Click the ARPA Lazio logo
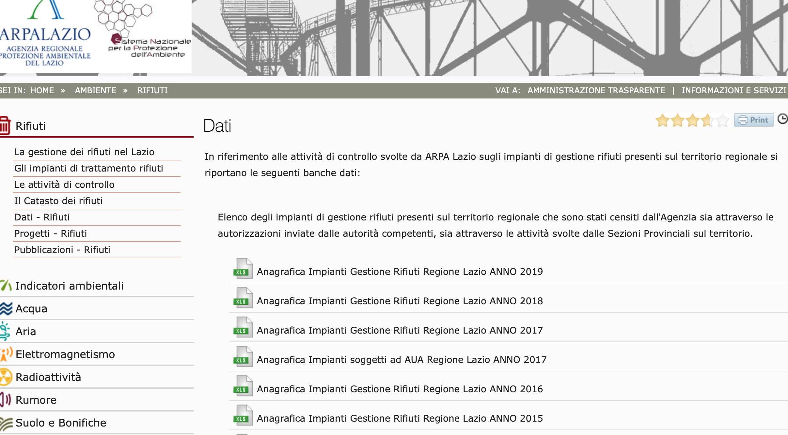This screenshot has height=435, width=788. pos(45,34)
